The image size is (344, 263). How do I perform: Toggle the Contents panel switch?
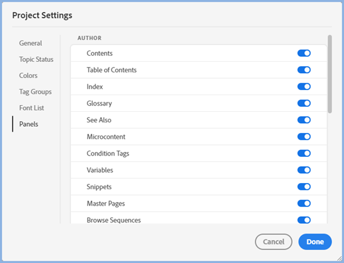tap(304, 53)
